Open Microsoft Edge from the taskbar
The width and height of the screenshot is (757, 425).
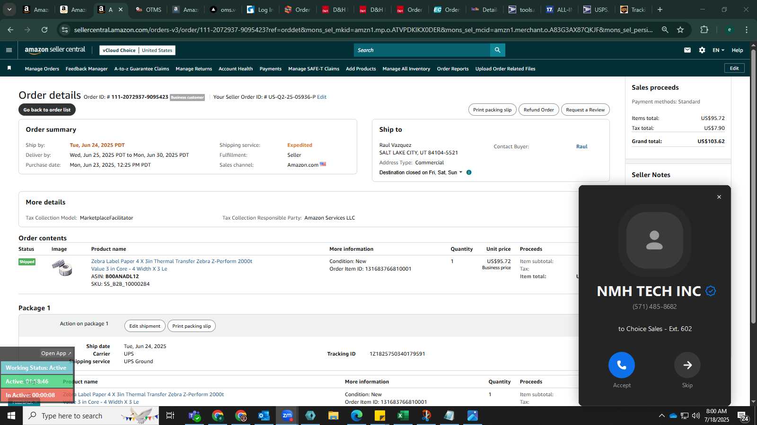[356, 416]
